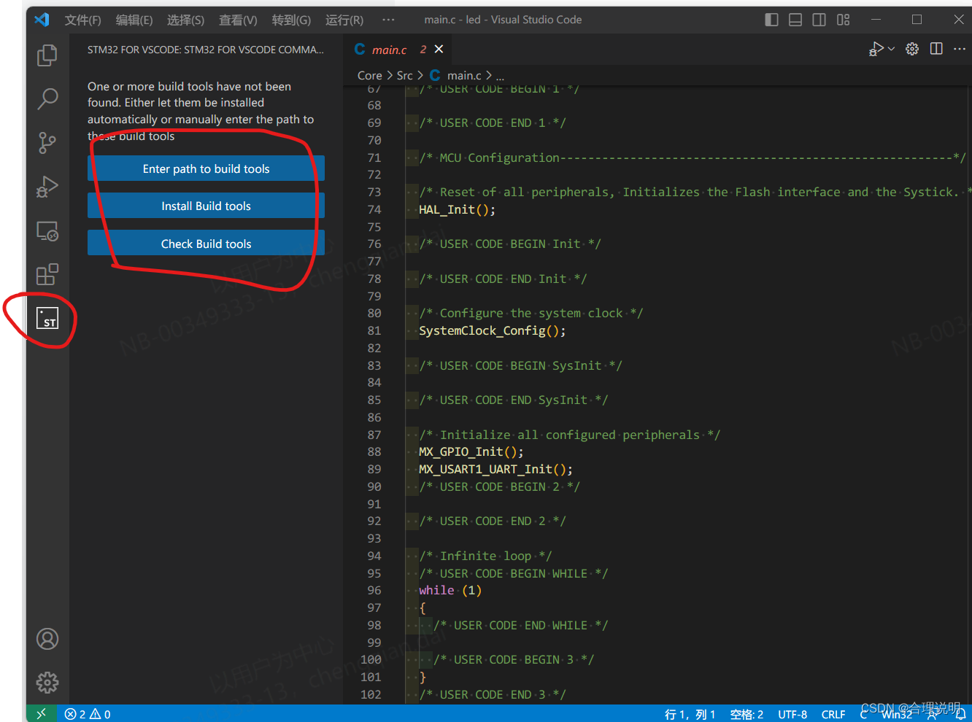The width and height of the screenshot is (972, 722).
Task: Open the 运行(R) menu
Action: 344,20
